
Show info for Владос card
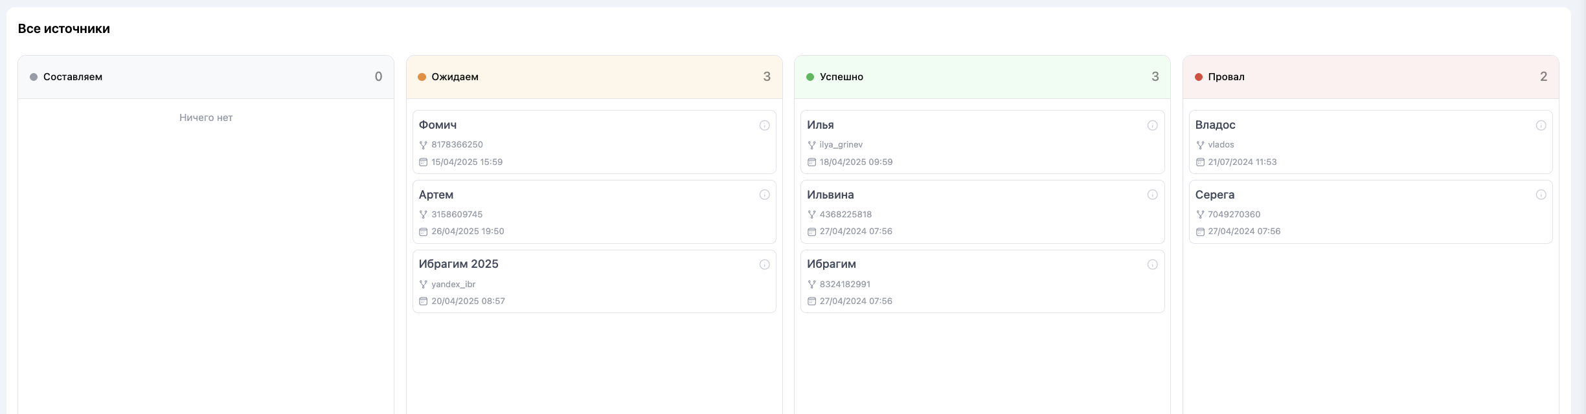1541,125
